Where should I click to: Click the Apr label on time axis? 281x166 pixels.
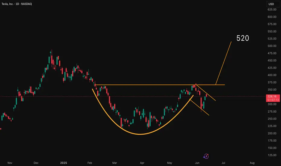coord(142,163)
